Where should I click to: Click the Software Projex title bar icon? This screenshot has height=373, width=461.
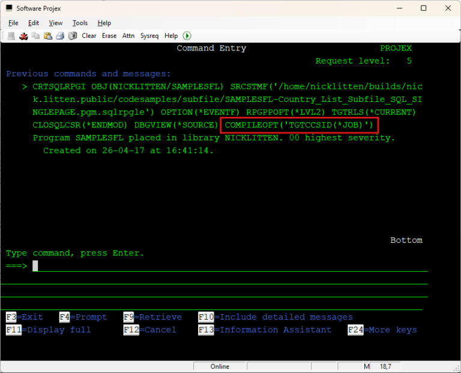tap(9, 8)
